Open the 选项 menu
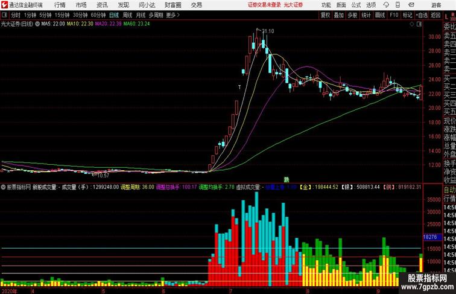456x294 pixels. (371, 5)
